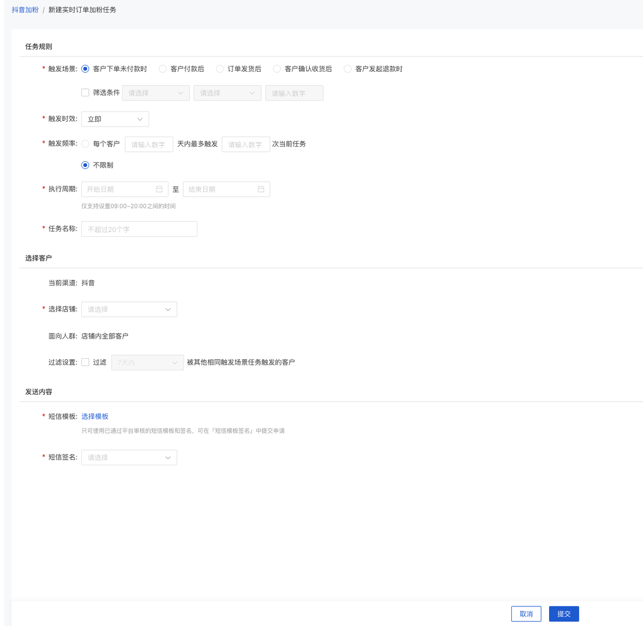Open the 7天内 filter period dropdown

tap(147, 363)
